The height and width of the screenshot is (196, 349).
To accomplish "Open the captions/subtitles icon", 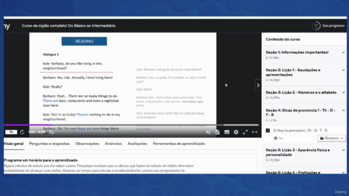I will click(x=227, y=132).
